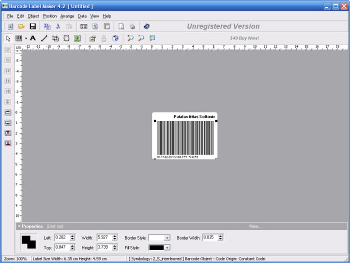Decrease the Top value with down arrow
Image resolution: width=350 pixels, height=263 pixels.
click(72, 249)
